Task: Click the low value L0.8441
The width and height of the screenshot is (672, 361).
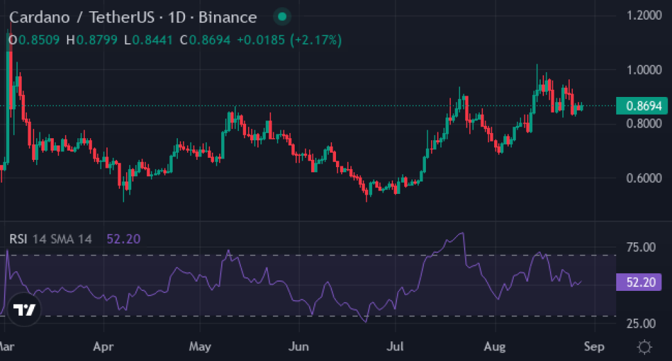Action: coord(148,40)
